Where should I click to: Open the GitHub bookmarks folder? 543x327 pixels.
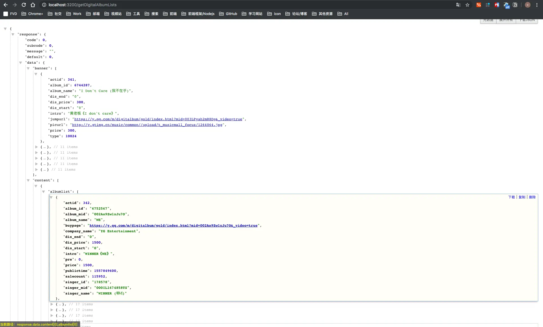point(228,14)
